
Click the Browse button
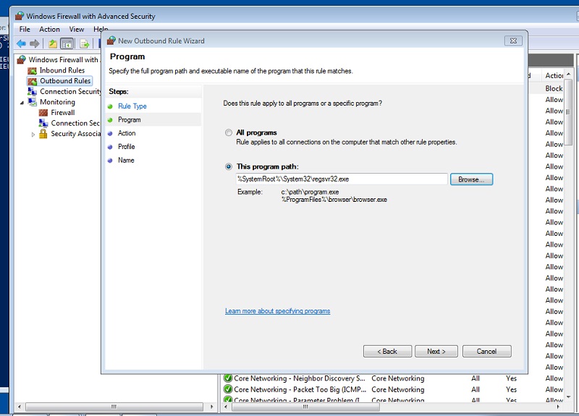[x=471, y=179]
